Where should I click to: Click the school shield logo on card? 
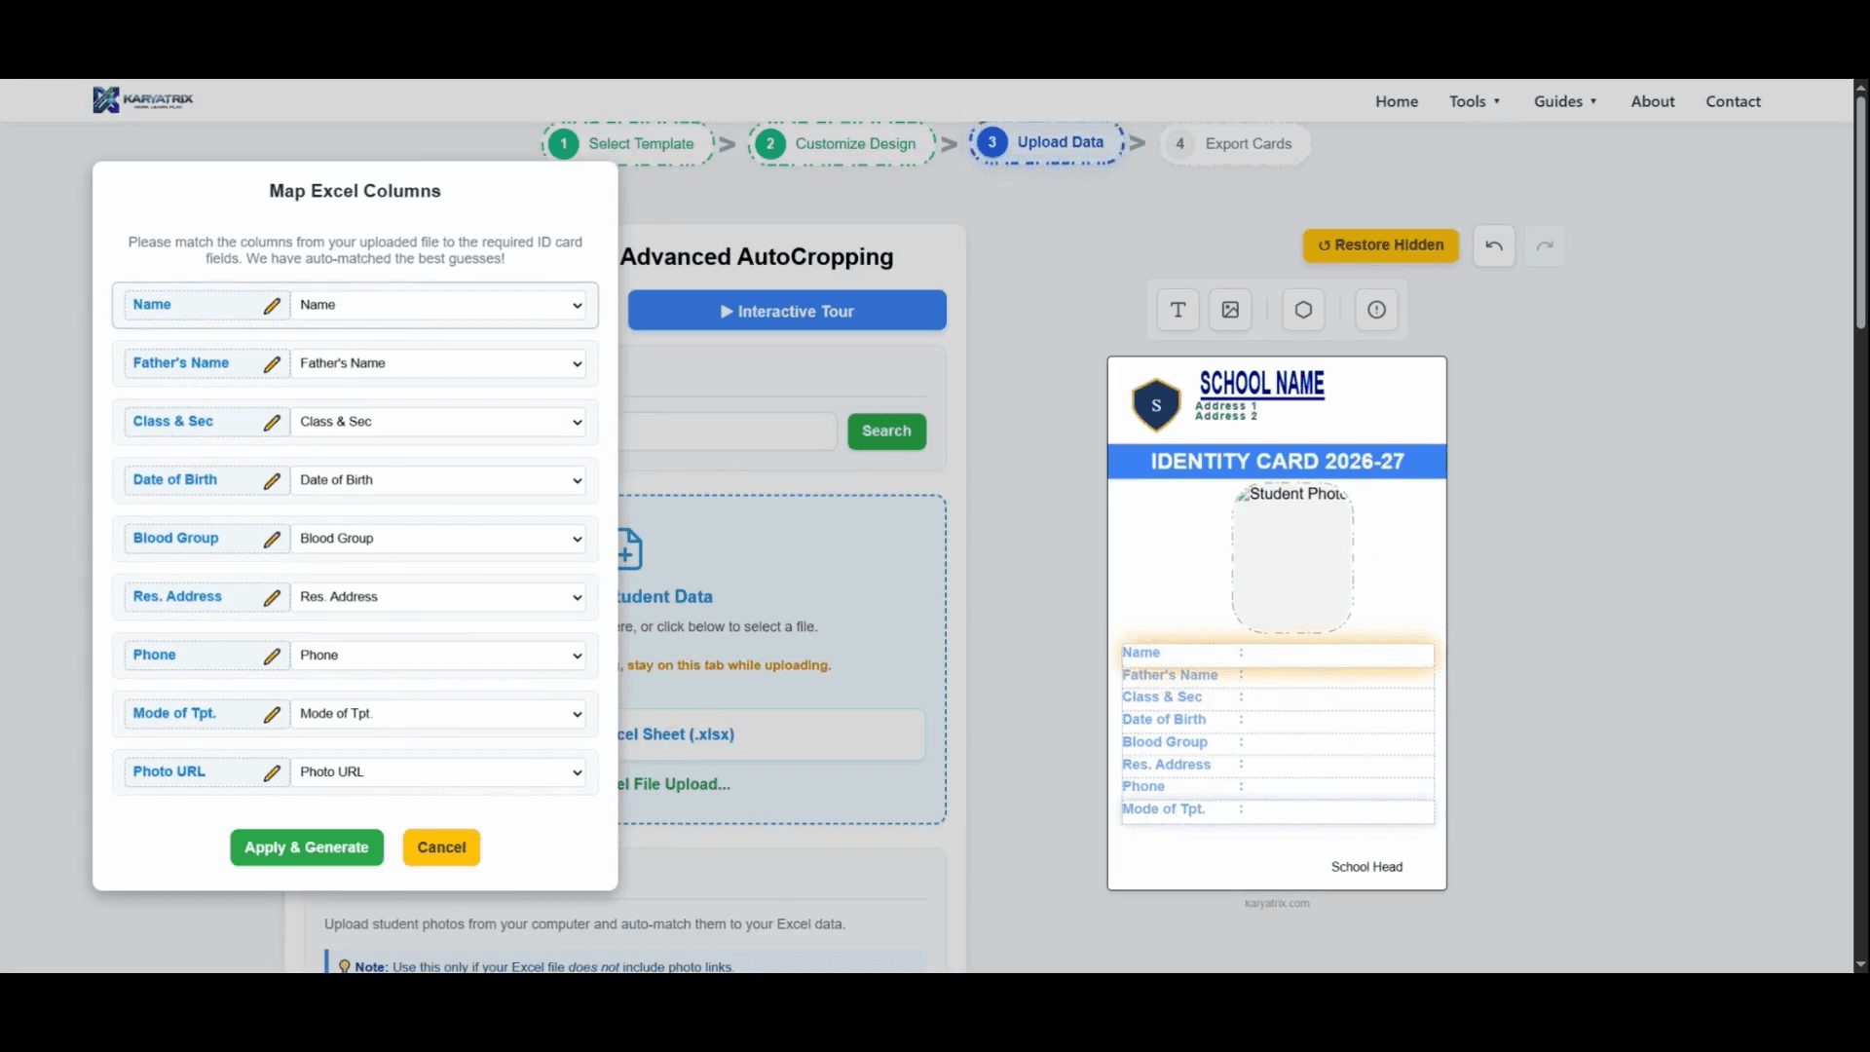[1156, 405]
